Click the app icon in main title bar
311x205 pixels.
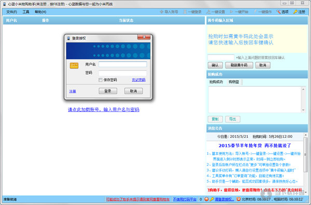click(4, 4)
